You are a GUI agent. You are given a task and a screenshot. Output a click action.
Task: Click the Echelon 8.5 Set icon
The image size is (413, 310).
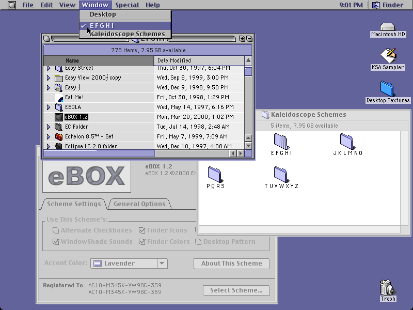tap(59, 136)
